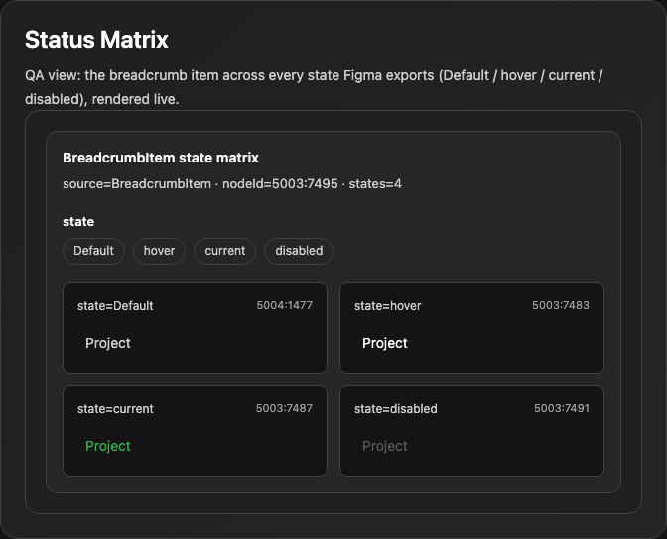Click the greyed-out disabled Project breadcrumb

[385, 446]
